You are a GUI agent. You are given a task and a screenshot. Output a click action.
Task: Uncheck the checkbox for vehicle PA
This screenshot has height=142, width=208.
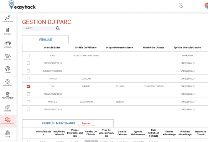point(28,86)
